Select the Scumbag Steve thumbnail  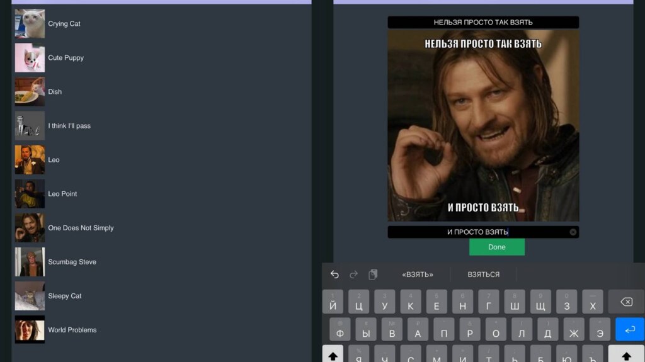(x=30, y=262)
